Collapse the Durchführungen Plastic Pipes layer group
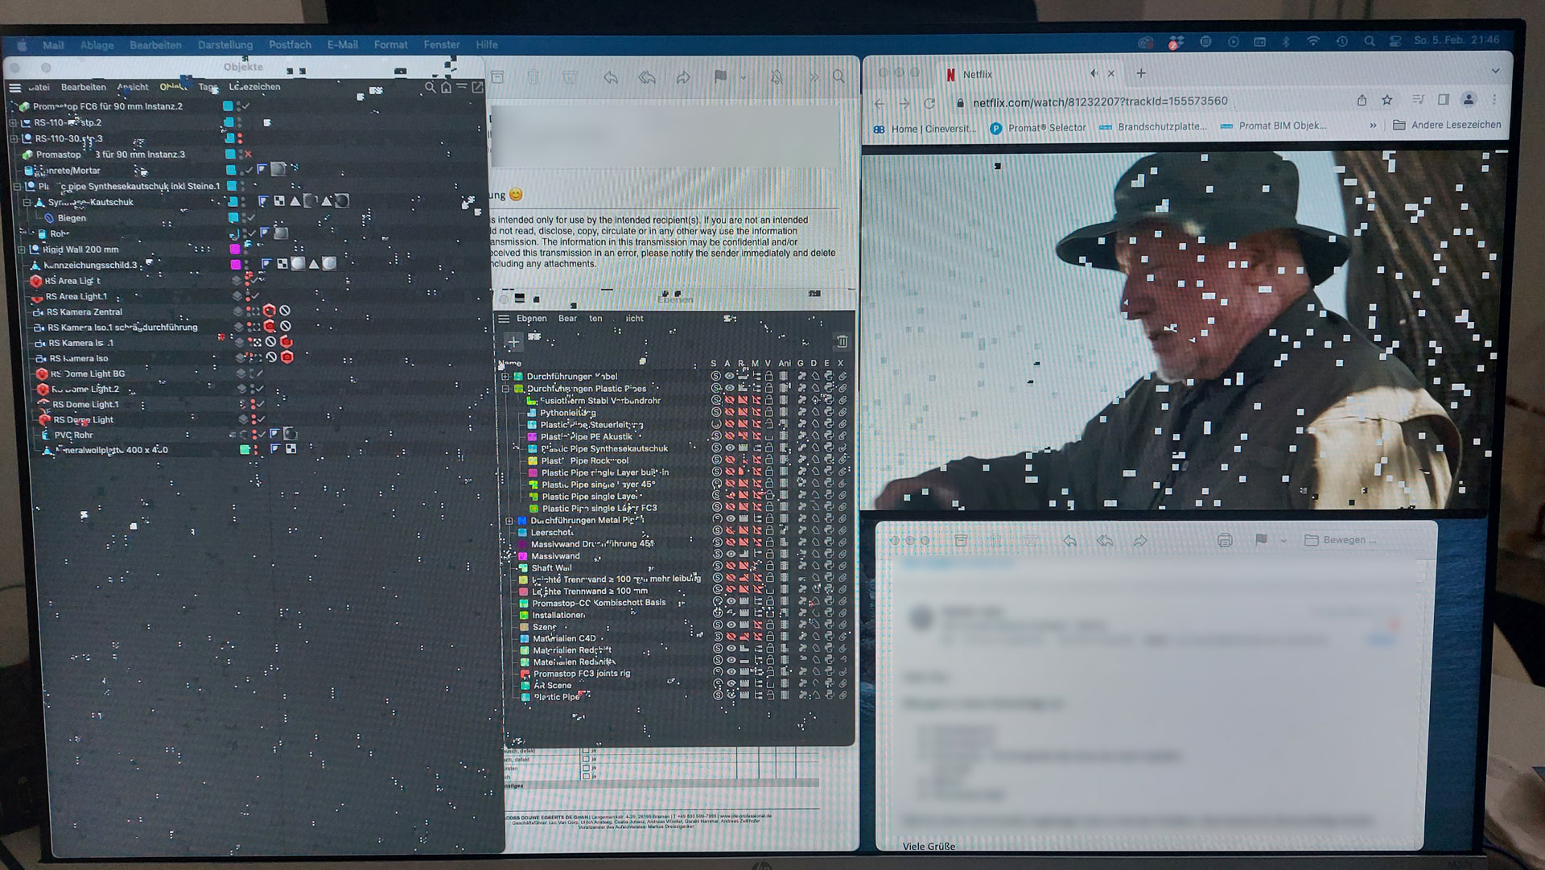Image resolution: width=1545 pixels, height=870 pixels. point(505,388)
